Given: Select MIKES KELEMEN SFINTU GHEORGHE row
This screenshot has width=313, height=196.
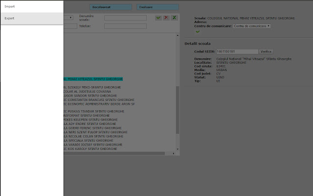Looking at the screenshot, I should (x=90, y=120).
